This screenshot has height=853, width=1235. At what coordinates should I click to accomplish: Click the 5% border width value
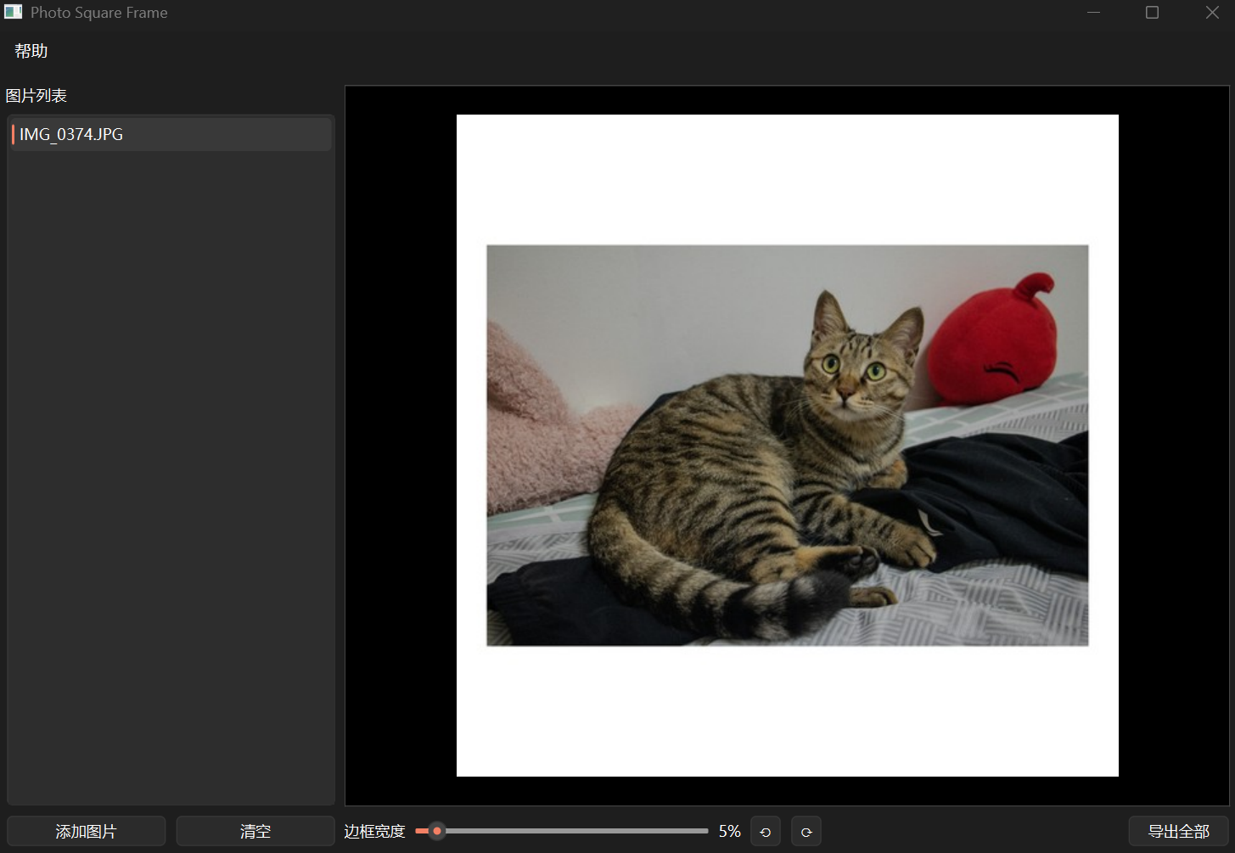pyautogui.click(x=730, y=832)
